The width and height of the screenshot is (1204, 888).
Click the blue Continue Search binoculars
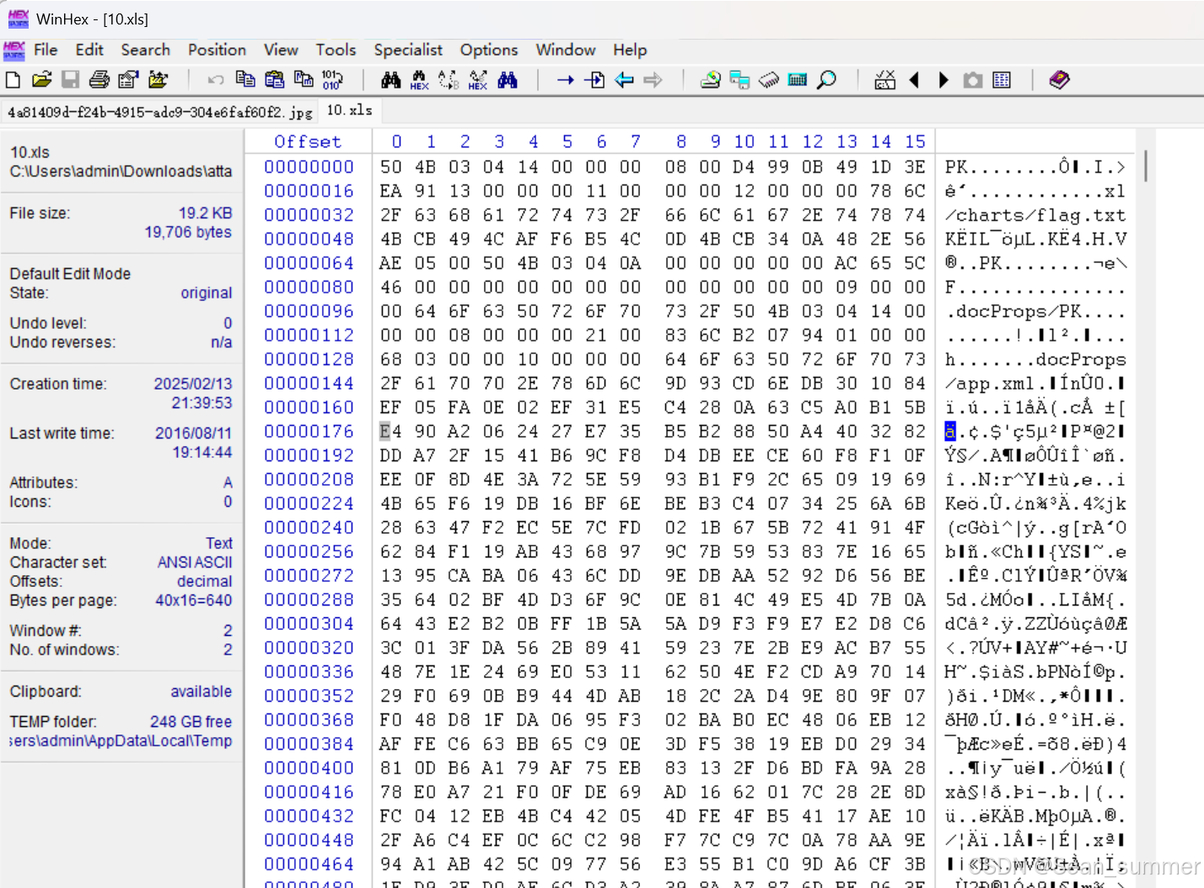[507, 80]
